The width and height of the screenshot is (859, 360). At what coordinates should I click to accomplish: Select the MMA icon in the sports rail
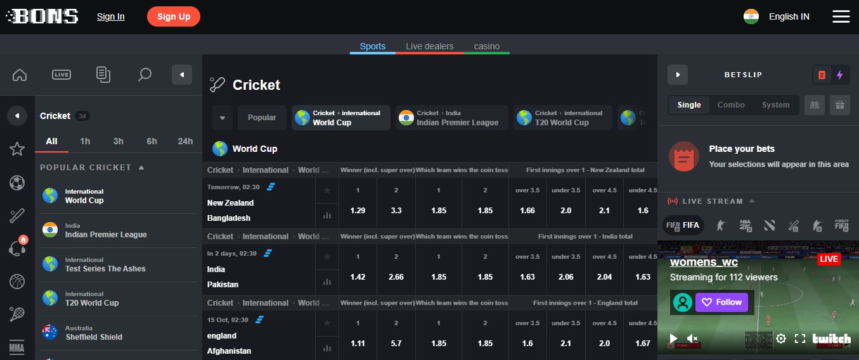(17, 347)
